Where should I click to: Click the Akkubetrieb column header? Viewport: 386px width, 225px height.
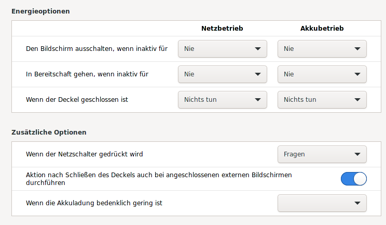[322, 28]
